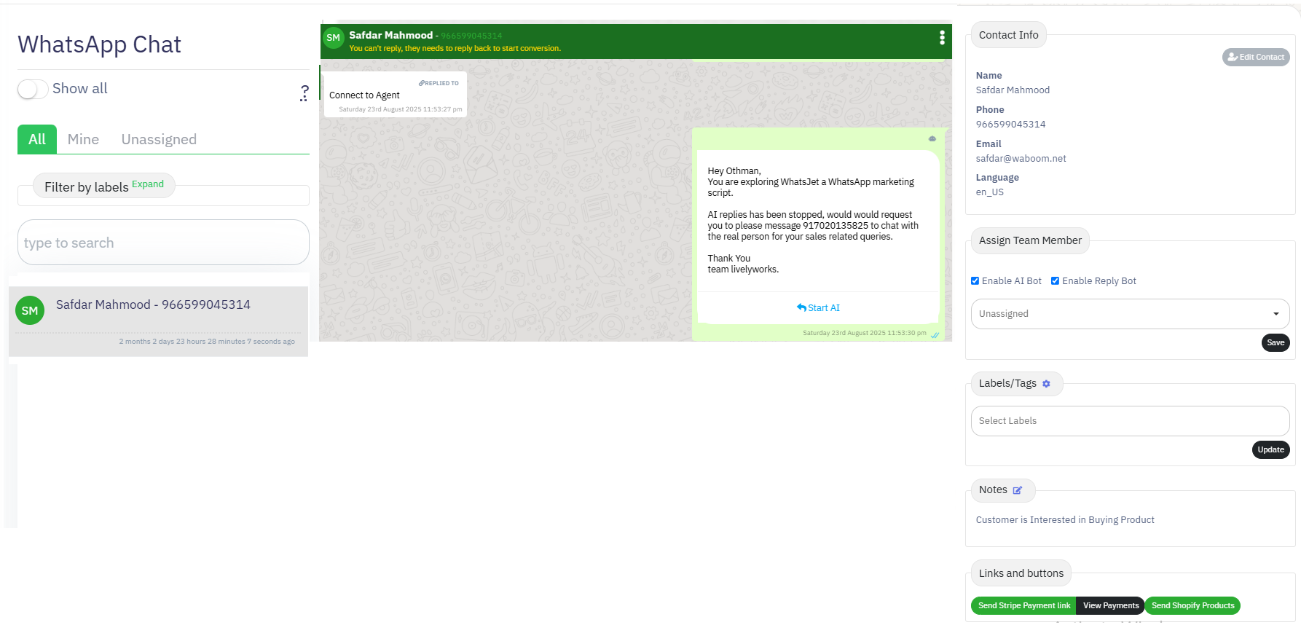Click Send Shopify Products button
The height and width of the screenshot is (633, 1301).
[1192, 605]
